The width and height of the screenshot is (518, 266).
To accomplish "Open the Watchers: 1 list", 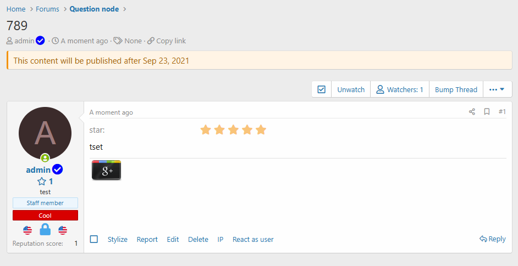I will (399, 89).
